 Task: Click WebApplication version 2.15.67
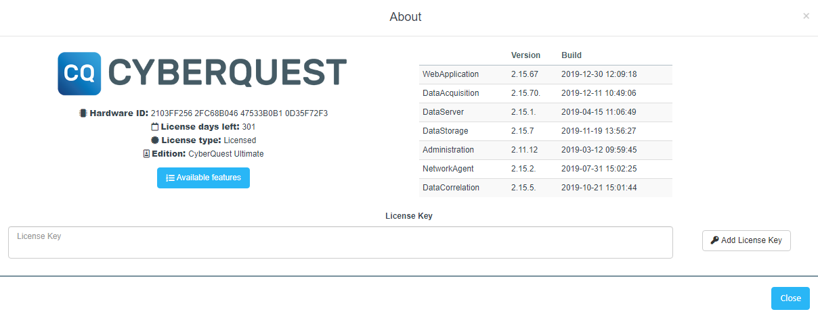pyautogui.click(x=525, y=74)
